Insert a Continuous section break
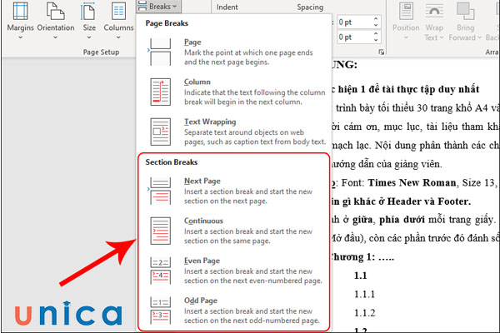The width and height of the screenshot is (500, 333). pyautogui.click(x=234, y=231)
